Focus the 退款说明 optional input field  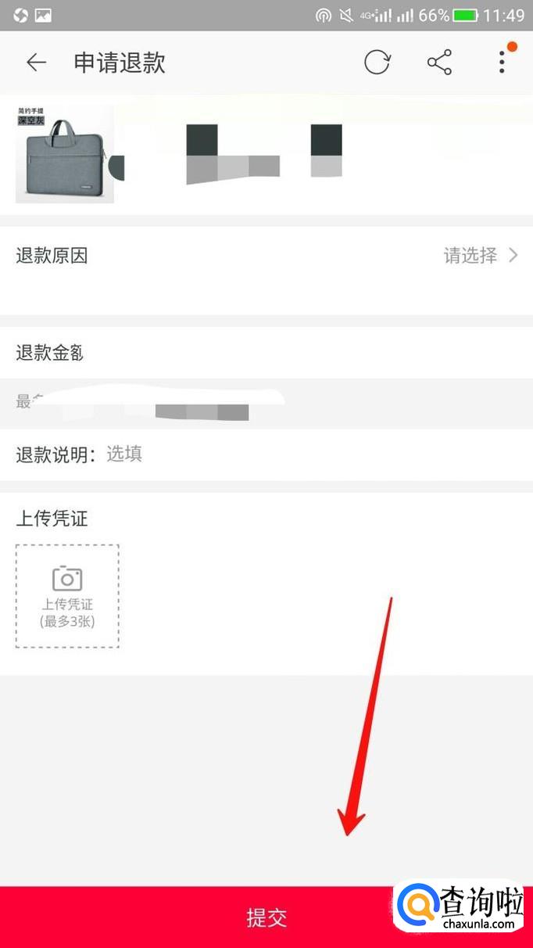click(x=313, y=454)
